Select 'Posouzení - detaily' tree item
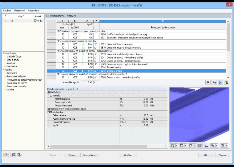The width and height of the screenshot is (234, 167). click(16, 86)
